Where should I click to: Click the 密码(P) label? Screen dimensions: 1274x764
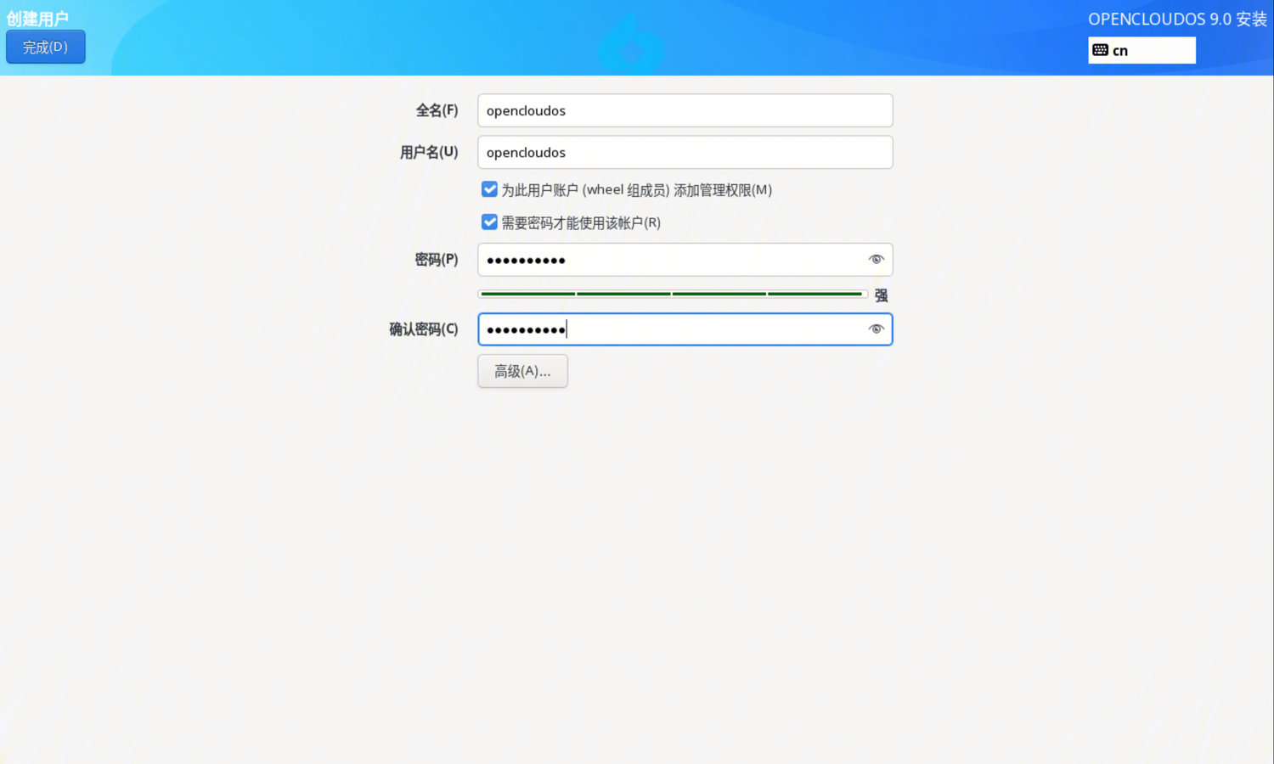tap(437, 260)
